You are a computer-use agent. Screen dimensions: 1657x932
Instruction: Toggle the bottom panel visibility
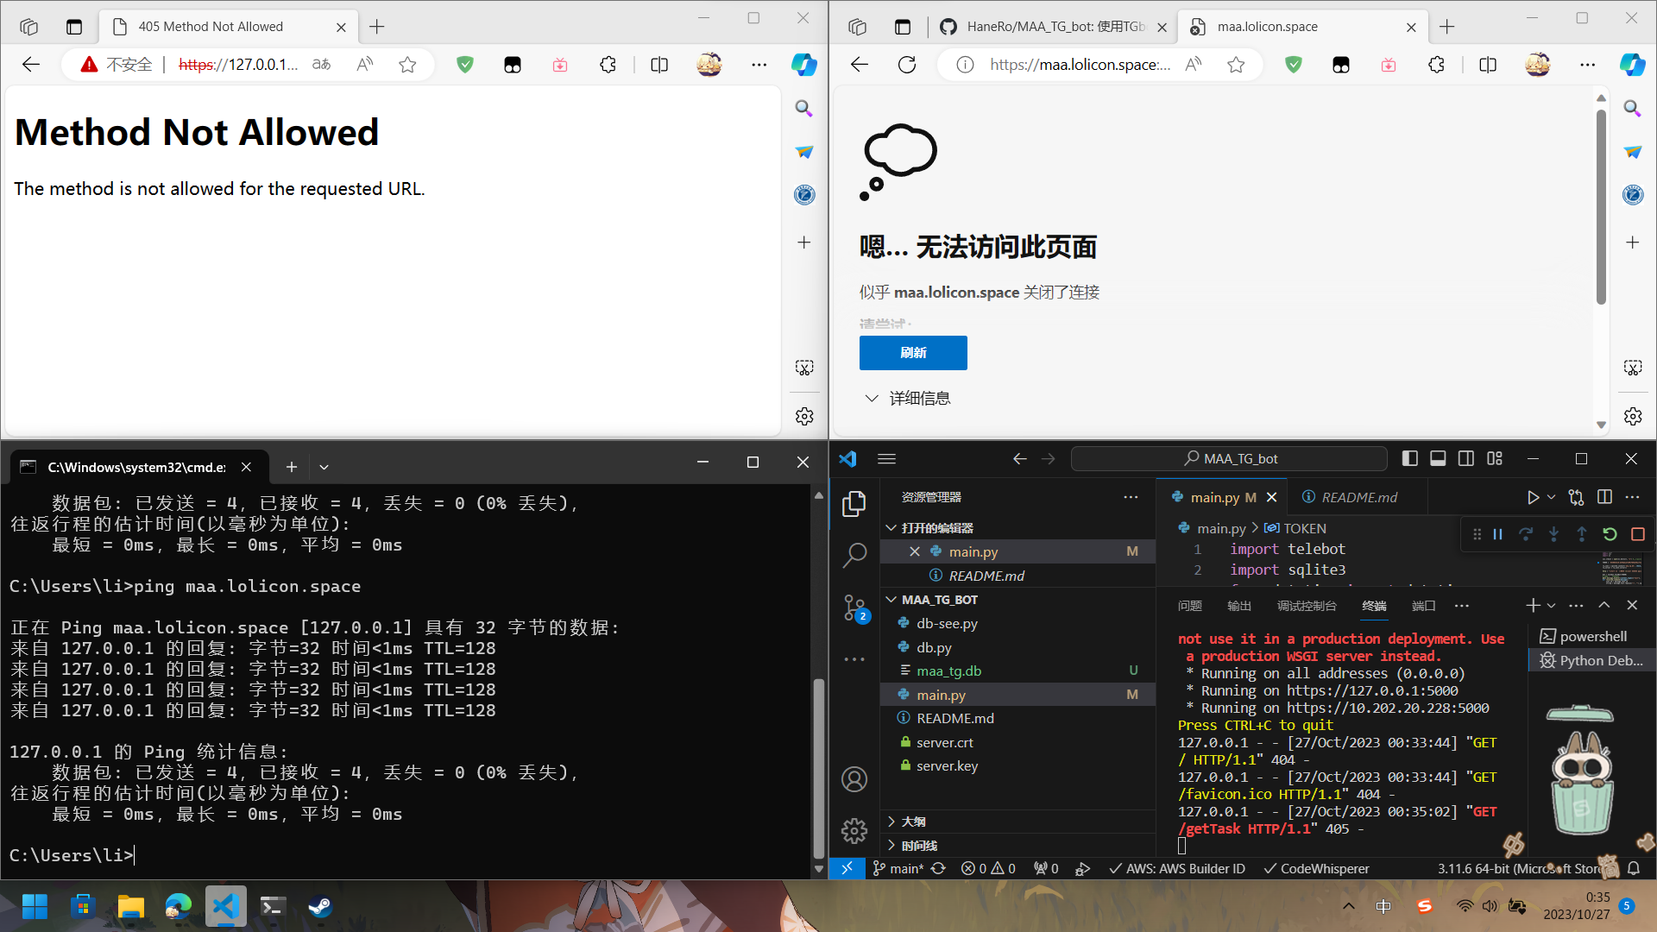coord(1438,458)
